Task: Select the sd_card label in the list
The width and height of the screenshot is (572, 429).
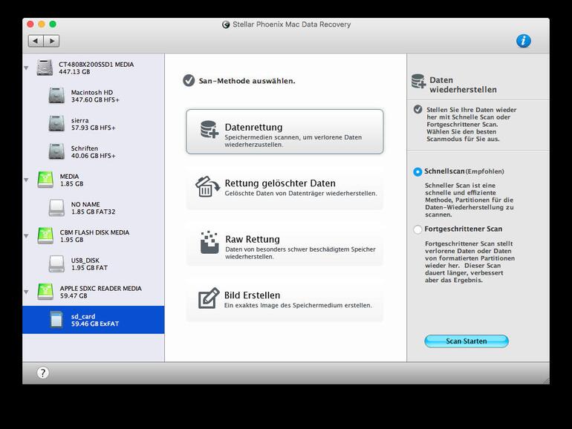Action: (x=83, y=316)
